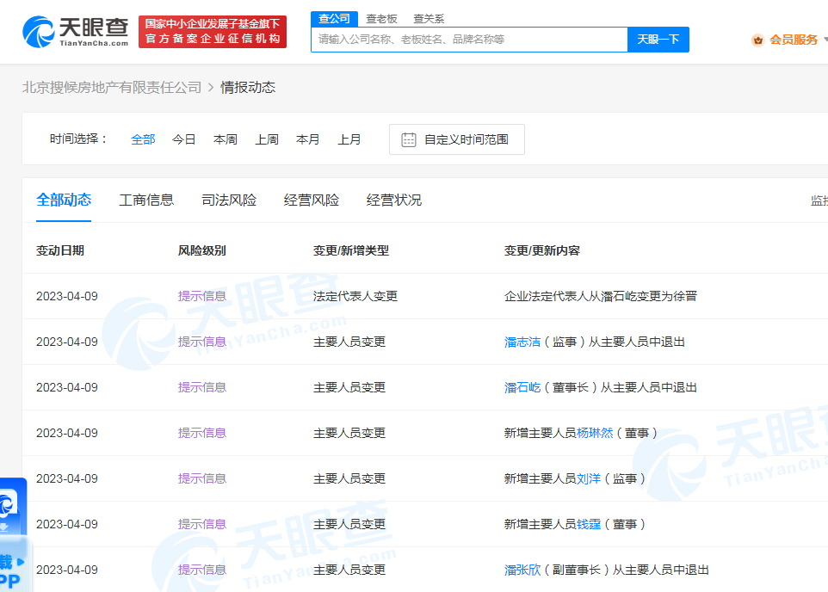Open the 经营风险 tab
Image resolution: width=828 pixels, height=592 pixels.
[311, 199]
